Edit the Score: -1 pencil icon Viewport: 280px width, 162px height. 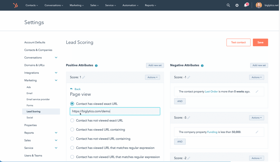click(189, 77)
